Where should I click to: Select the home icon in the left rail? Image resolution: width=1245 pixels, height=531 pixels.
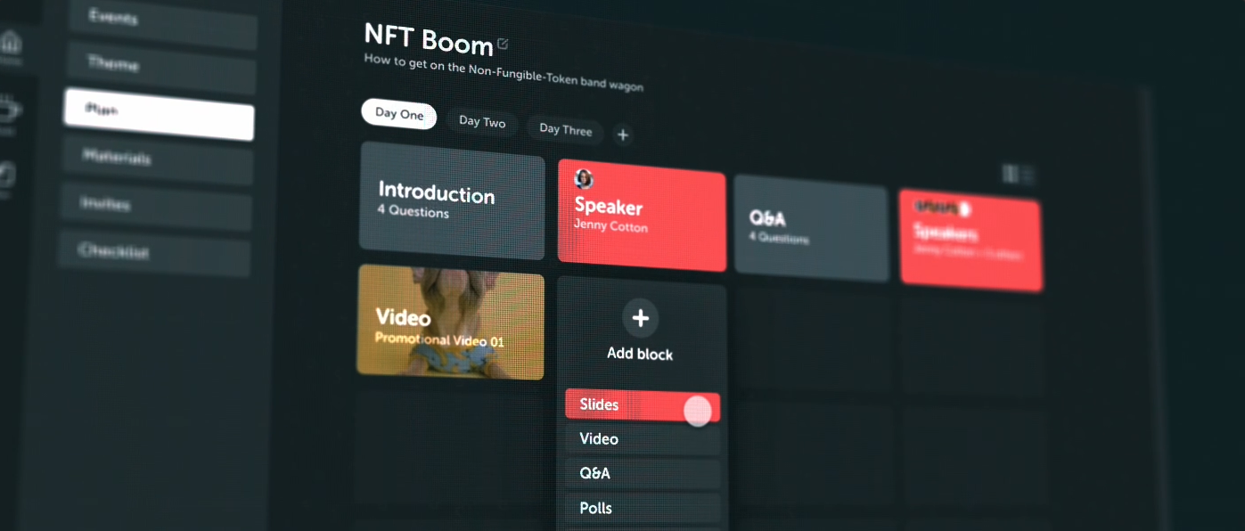click(x=12, y=40)
